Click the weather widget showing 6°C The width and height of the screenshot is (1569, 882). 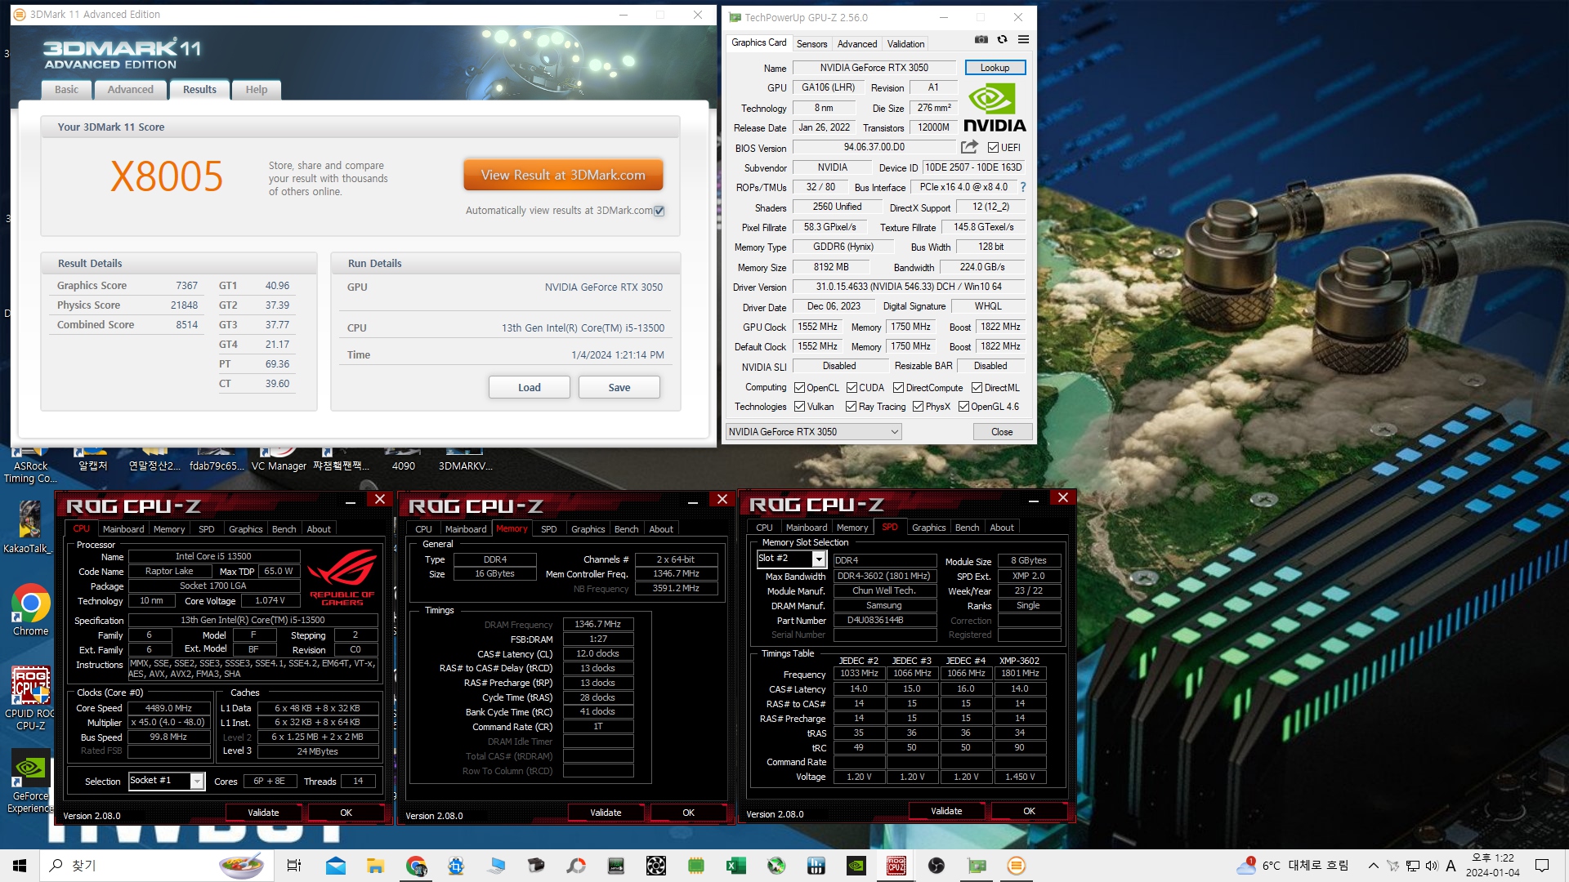point(1292,866)
